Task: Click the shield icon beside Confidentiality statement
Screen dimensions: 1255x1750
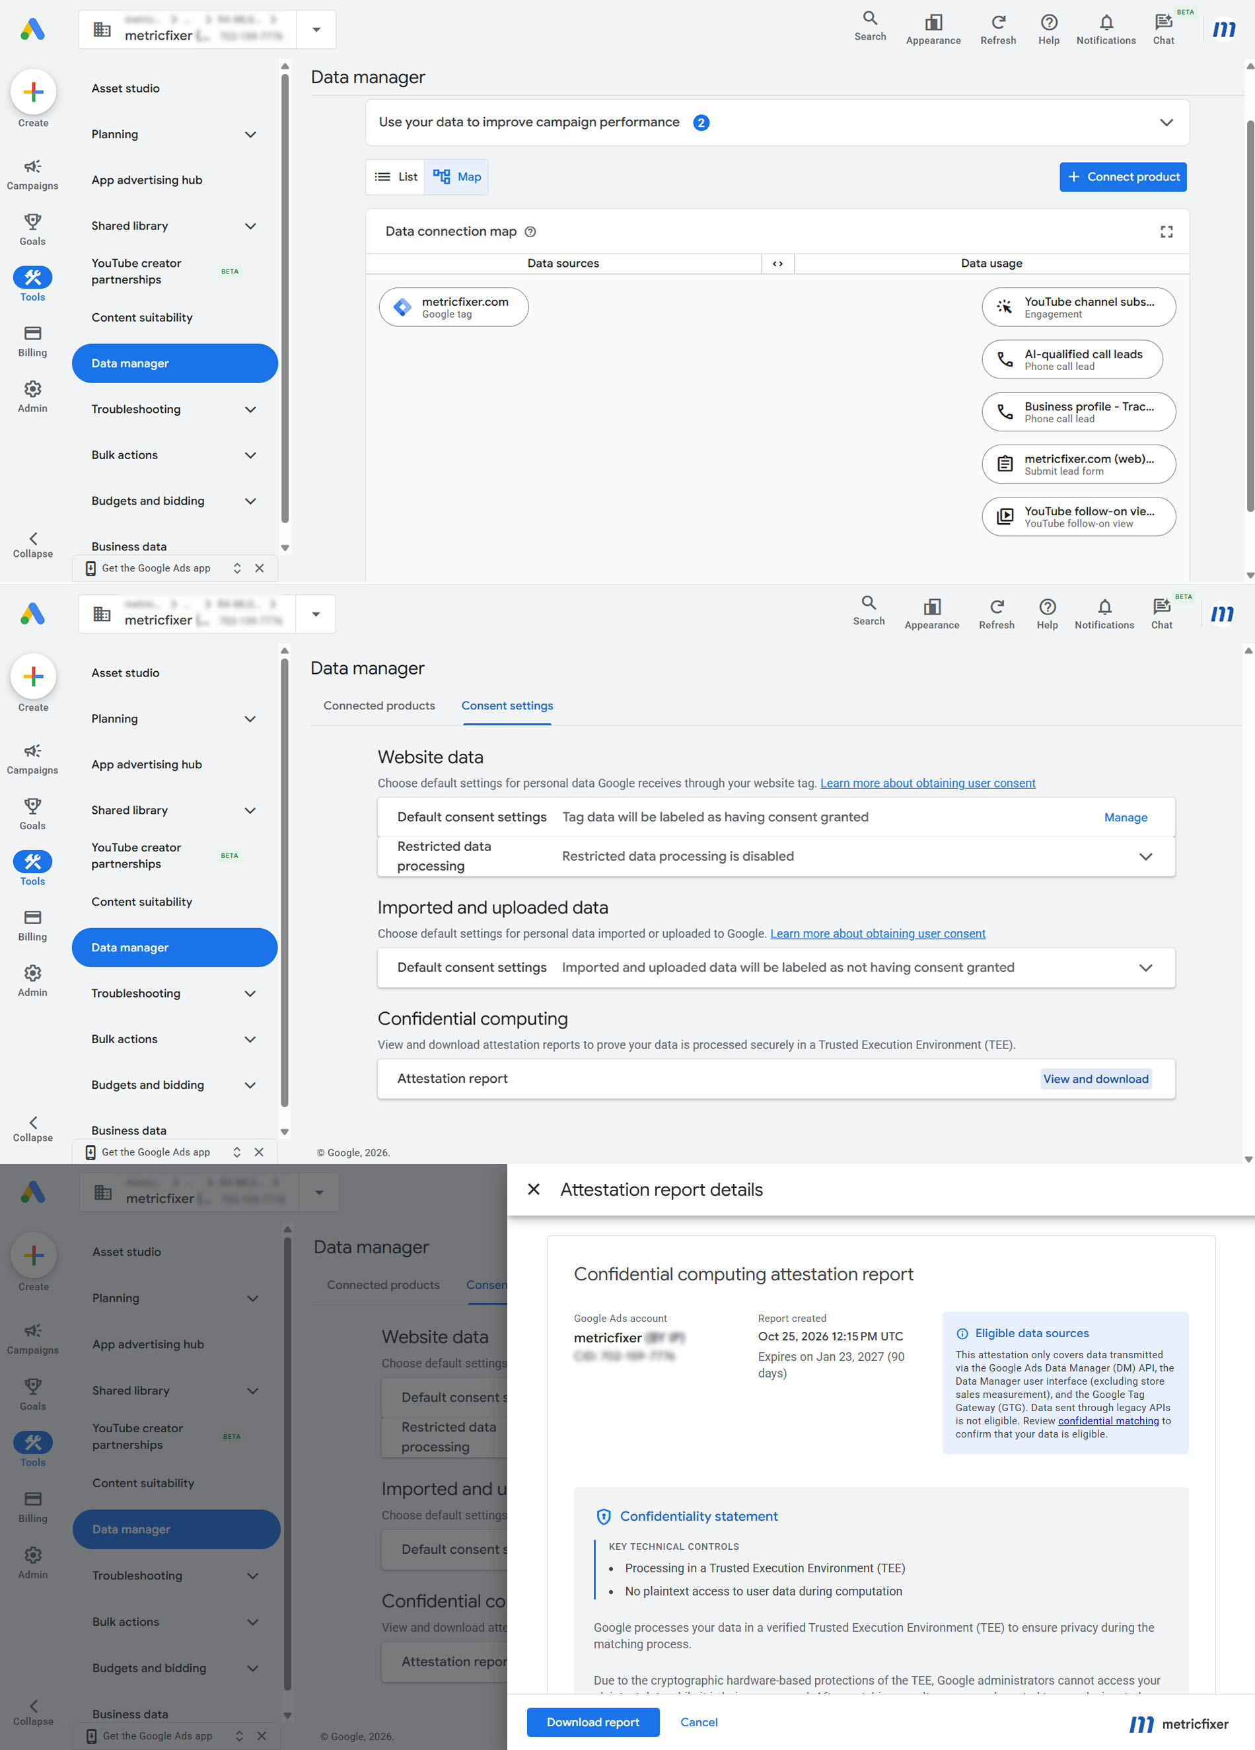Action: (604, 1516)
